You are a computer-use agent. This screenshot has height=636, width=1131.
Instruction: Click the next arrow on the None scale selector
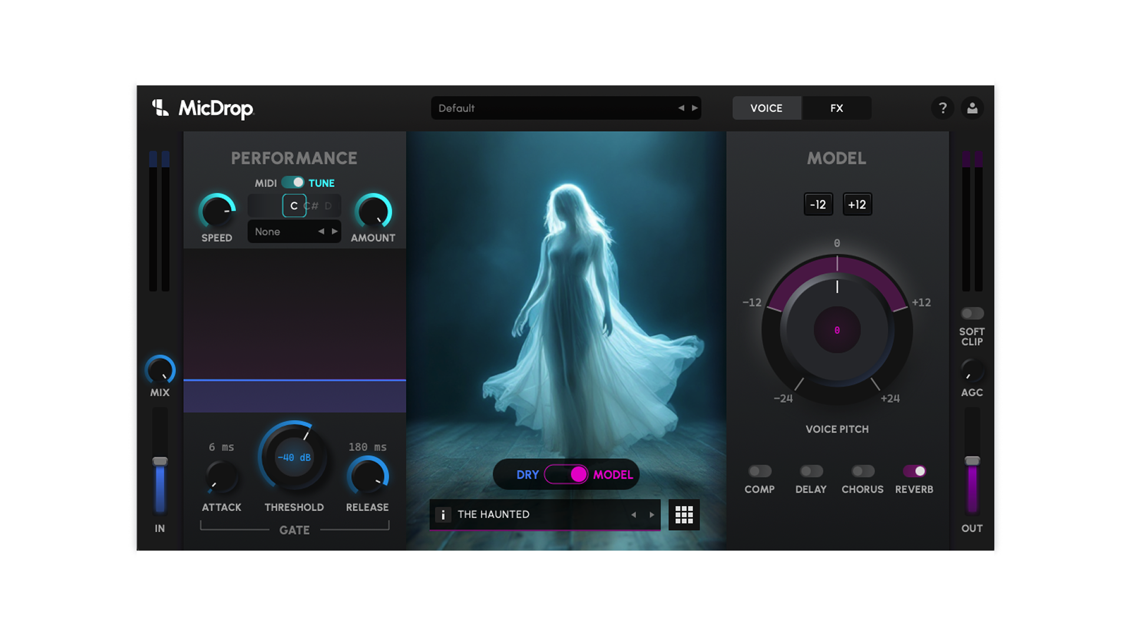pos(334,231)
